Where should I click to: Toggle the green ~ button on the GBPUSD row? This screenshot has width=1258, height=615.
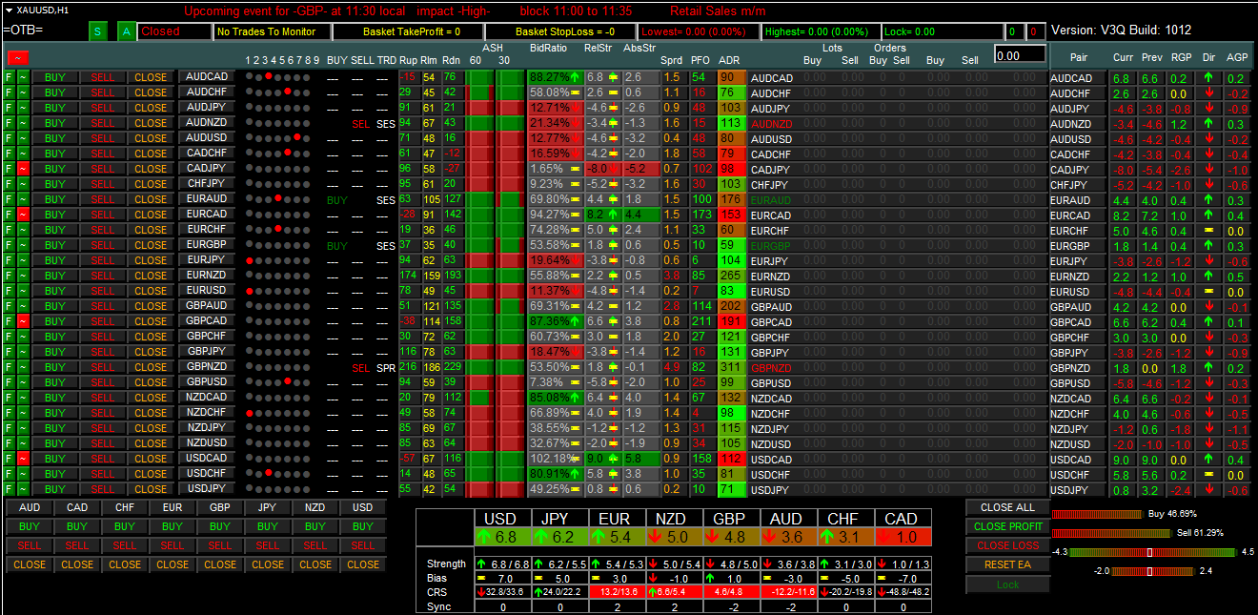coord(23,382)
